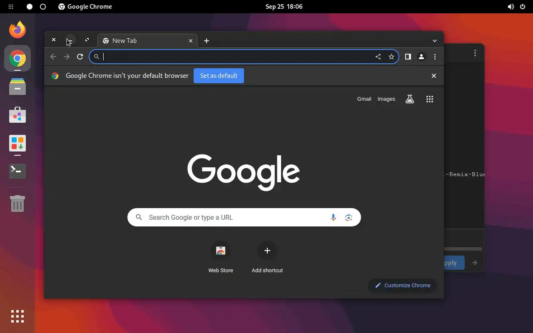Open the Web Store shortcut
533x333 pixels.
coord(221,258)
